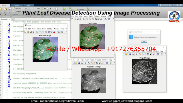Viewport: 183px width, 103px height.
Task: Click the Insert Colorbar icon in Figure 2 toolbar
Action: [x=62, y=32]
